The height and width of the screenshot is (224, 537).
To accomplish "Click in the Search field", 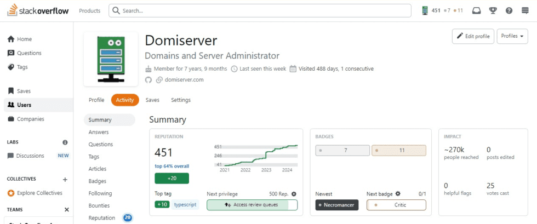I will click(260, 10).
